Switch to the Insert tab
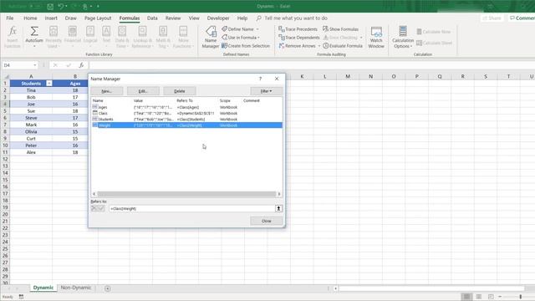 pos(51,18)
